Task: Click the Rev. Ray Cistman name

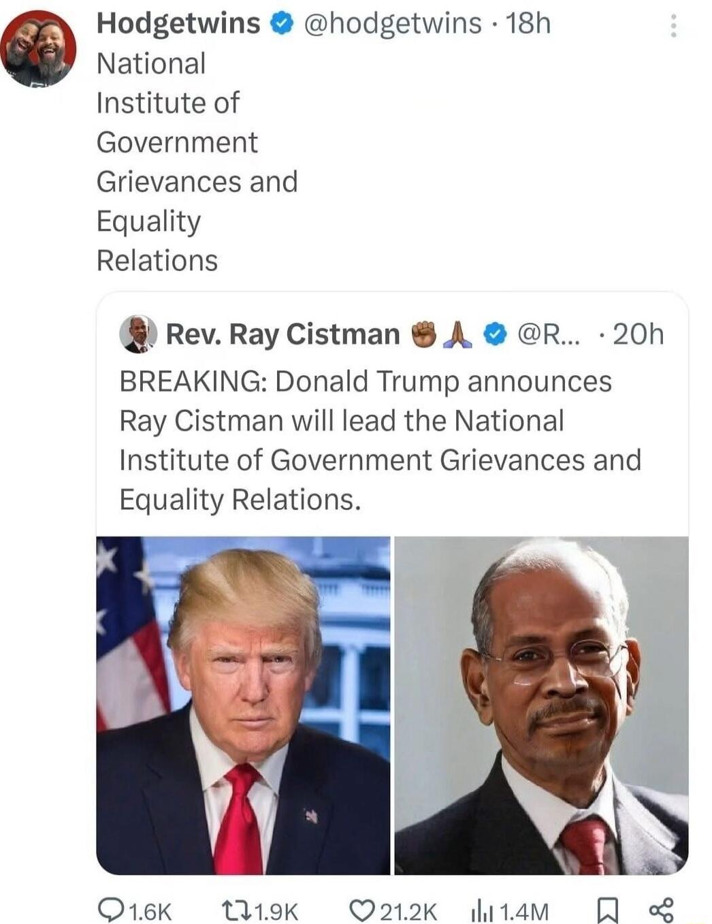Action: pos(282,334)
